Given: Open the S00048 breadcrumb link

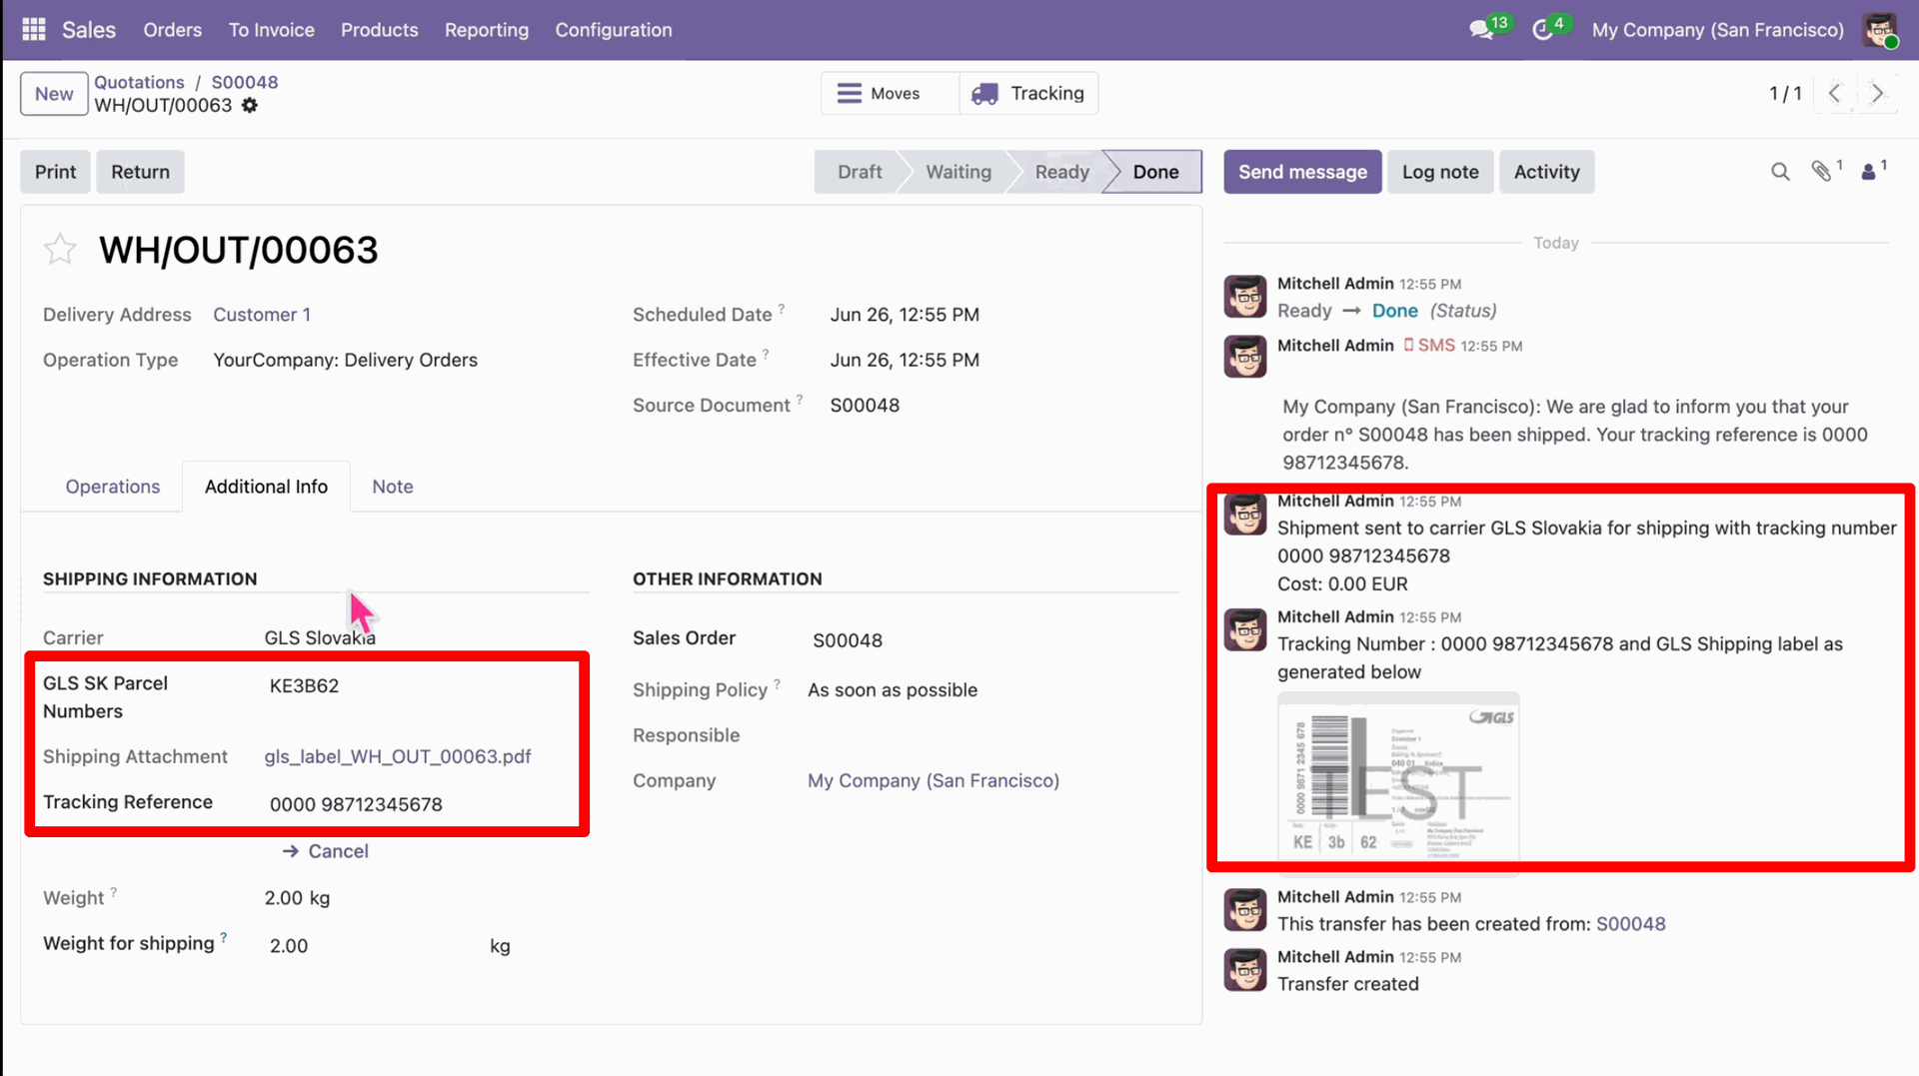Looking at the screenshot, I should (245, 82).
